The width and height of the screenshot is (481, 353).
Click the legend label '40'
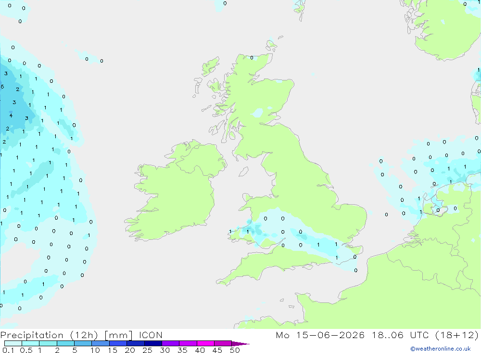pos(200,350)
